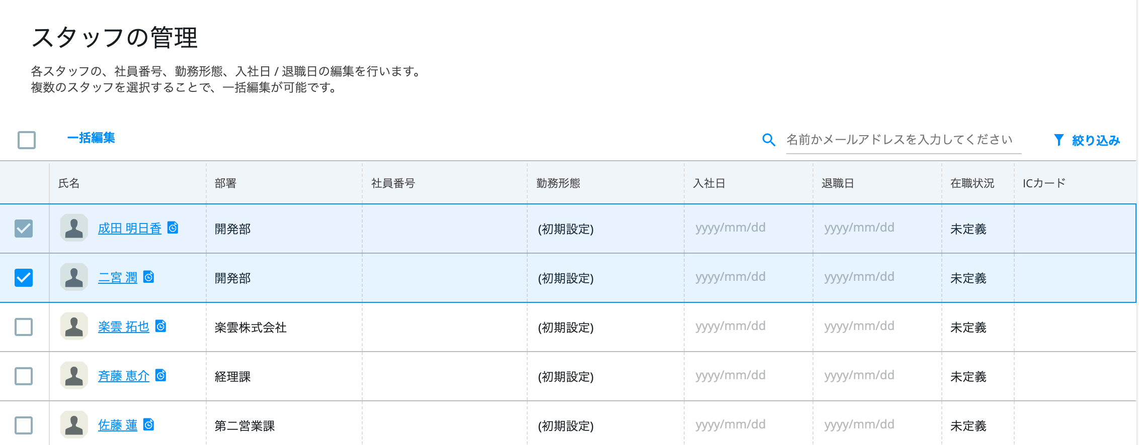Click clock icon beside 楽雲 拓也
The width and height of the screenshot is (1139, 445).
coord(160,326)
